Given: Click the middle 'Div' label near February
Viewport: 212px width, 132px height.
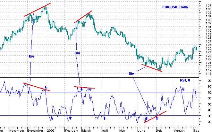Looking at the screenshot, I should click(x=77, y=53).
